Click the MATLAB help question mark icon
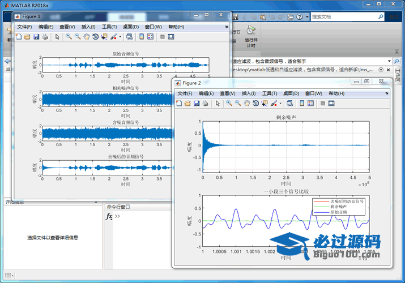 [x=299, y=17]
